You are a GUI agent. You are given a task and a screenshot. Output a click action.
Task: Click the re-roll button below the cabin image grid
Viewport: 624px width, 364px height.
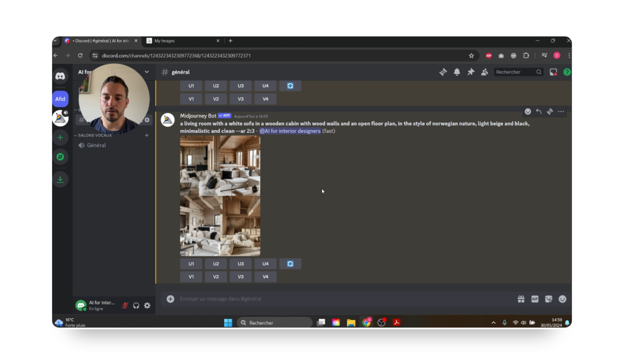[x=290, y=264]
